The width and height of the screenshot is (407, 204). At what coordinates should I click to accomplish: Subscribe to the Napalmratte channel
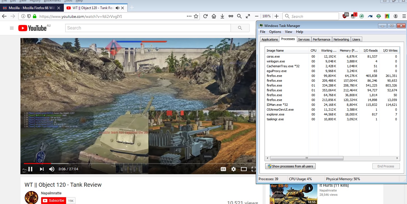pos(54,201)
